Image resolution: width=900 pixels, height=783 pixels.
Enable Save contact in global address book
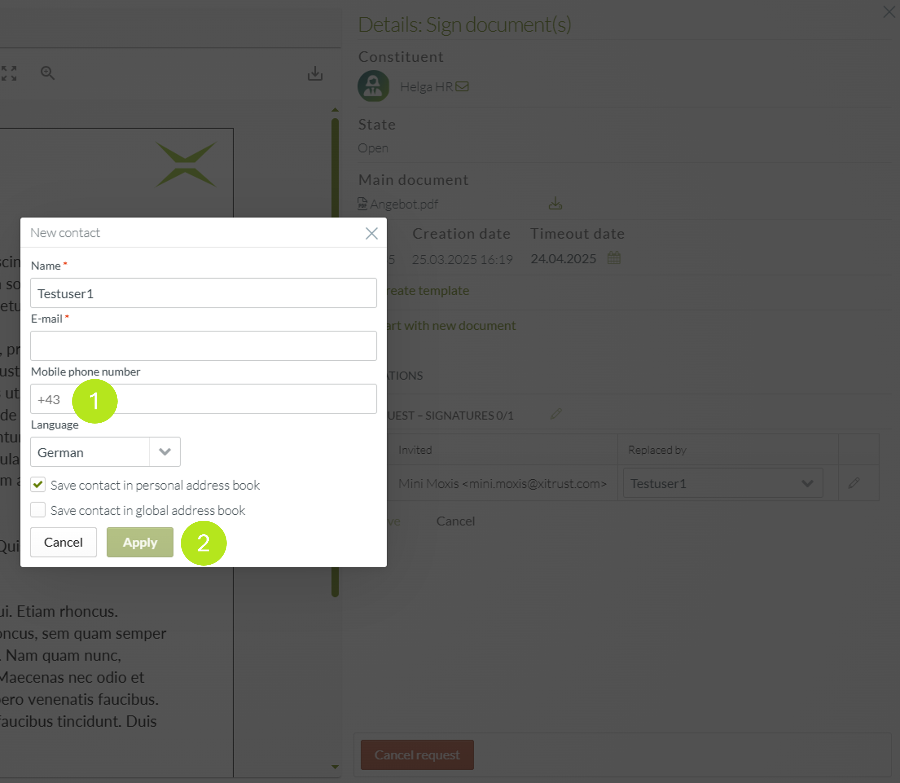[x=38, y=509]
